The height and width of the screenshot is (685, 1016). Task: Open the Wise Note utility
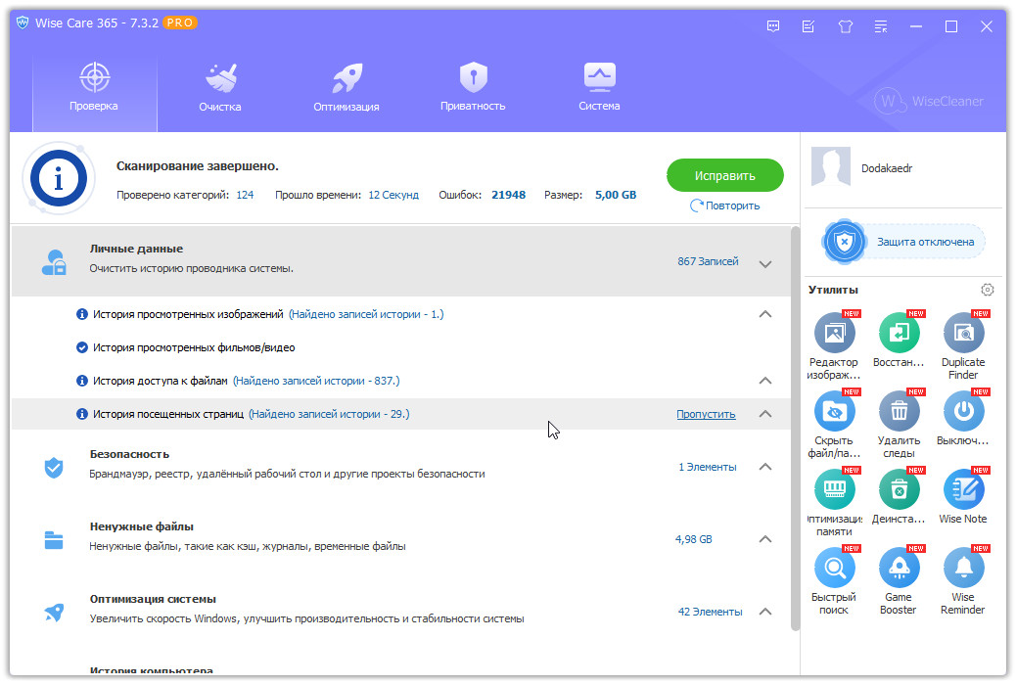pos(963,490)
